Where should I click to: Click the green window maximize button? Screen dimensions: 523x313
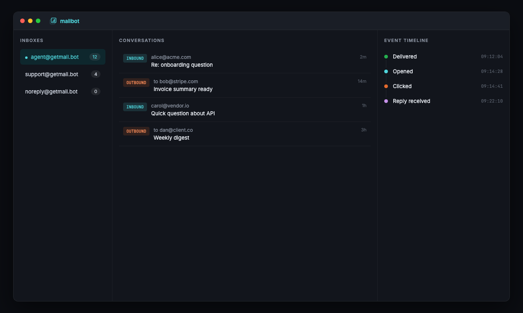[x=38, y=21]
